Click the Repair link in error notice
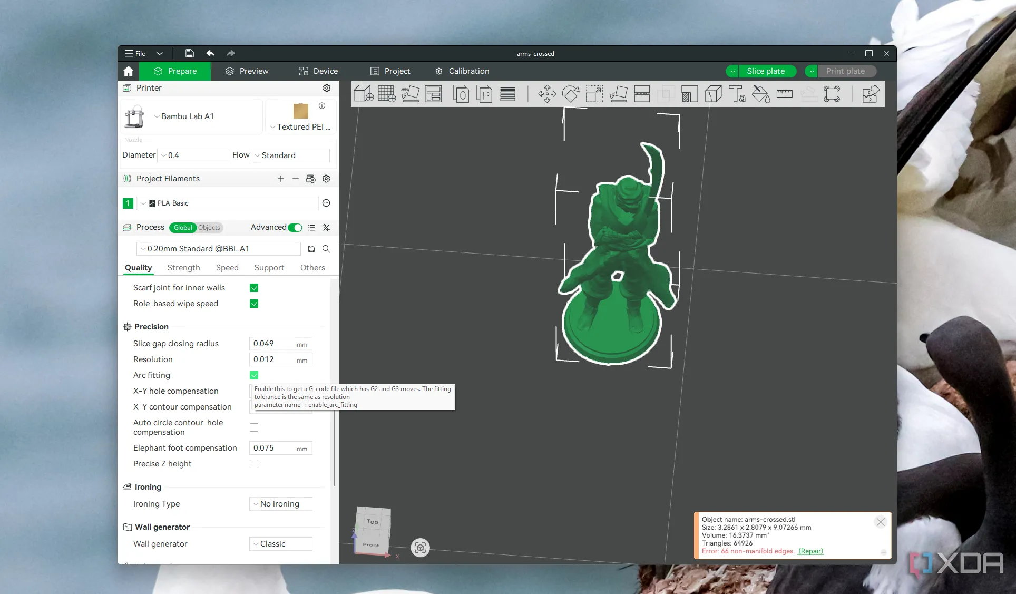The width and height of the screenshot is (1016, 594). (810, 551)
